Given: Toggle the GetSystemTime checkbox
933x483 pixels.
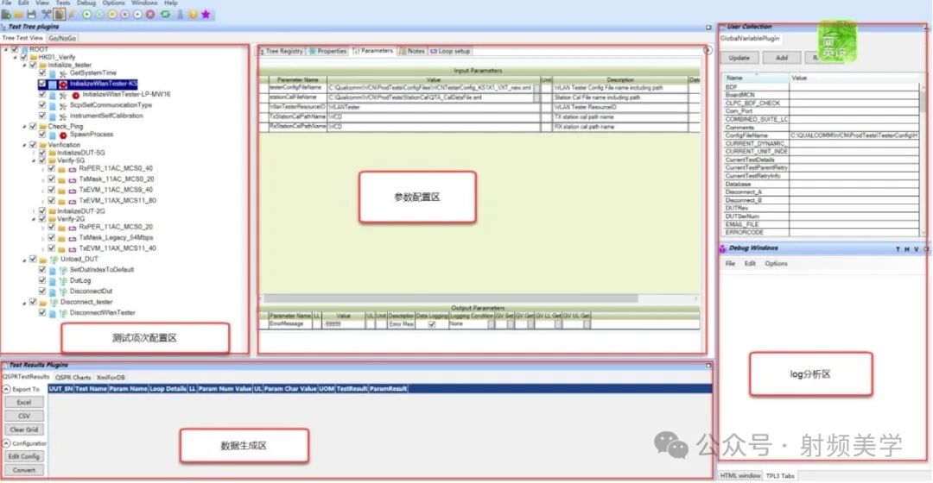Looking at the screenshot, I should 42,73.
